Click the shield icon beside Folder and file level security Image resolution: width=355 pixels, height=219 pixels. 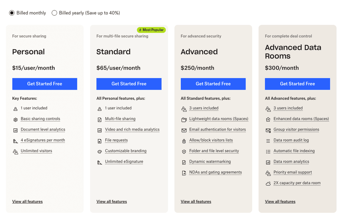tap(184, 151)
